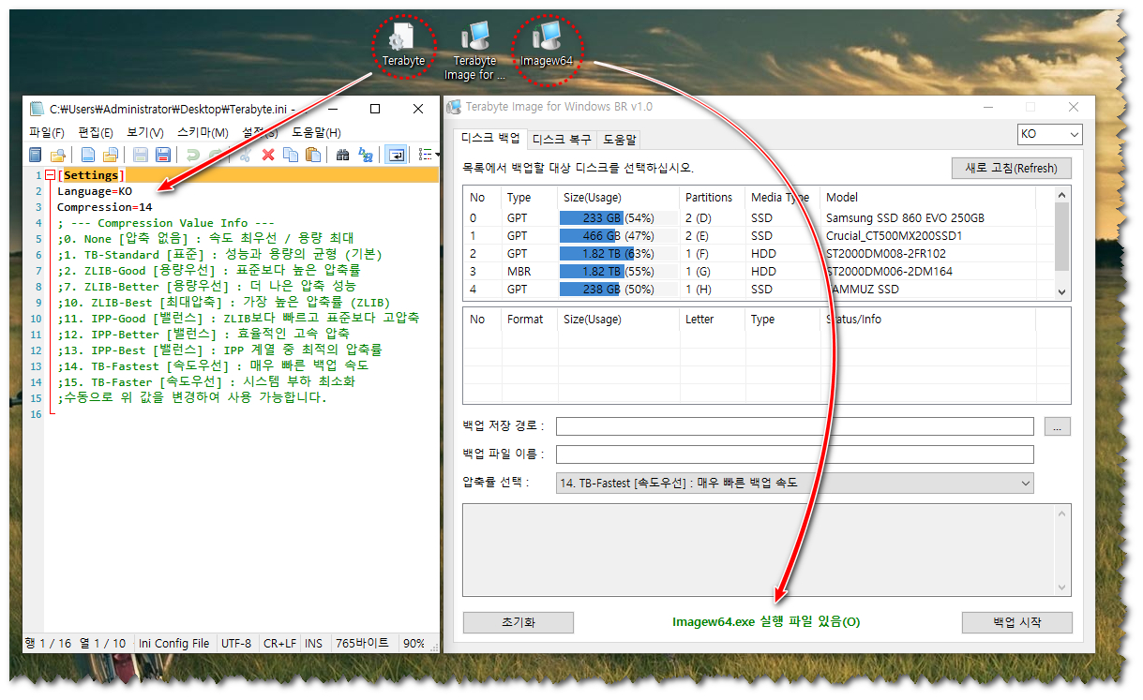Click Ini Config File in status bar
The width and height of the screenshot is (1143, 700).
174,644
